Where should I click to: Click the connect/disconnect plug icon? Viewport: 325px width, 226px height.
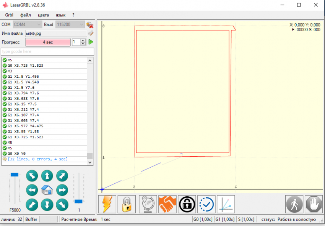pos(90,25)
